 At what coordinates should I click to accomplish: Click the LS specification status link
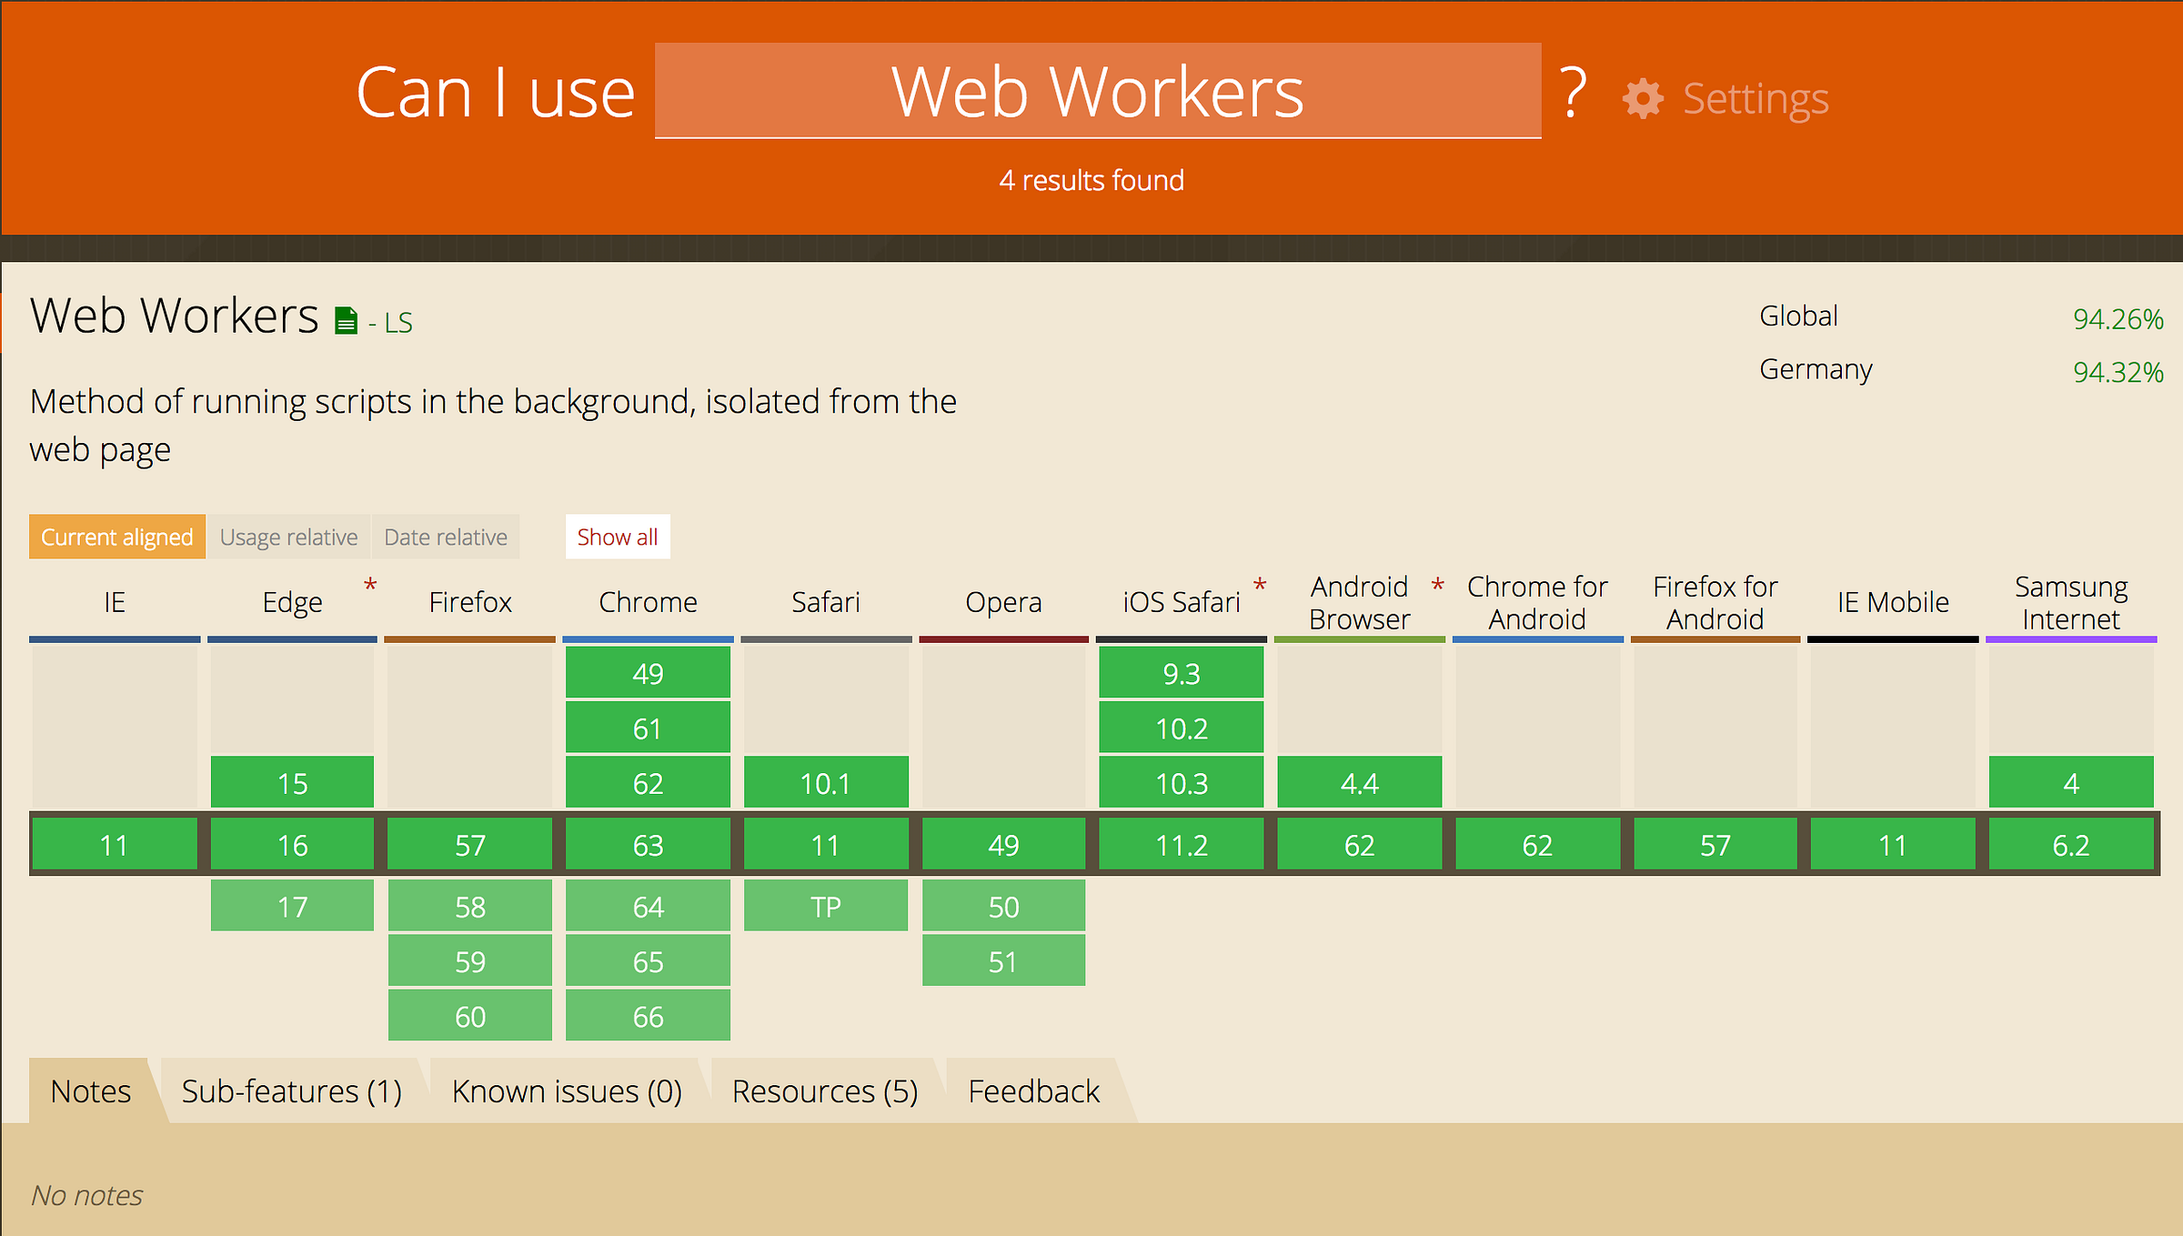click(398, 323)
